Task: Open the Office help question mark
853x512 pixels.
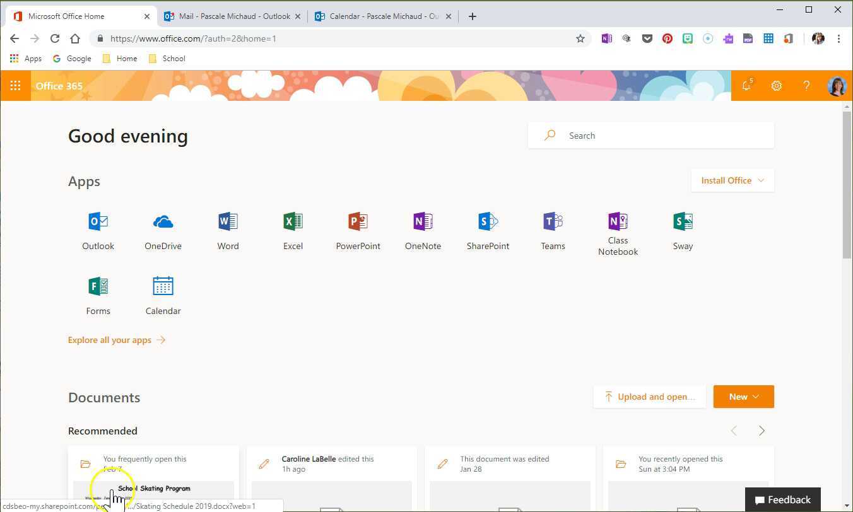Action: pyautogui.click(x=806, y=86)
